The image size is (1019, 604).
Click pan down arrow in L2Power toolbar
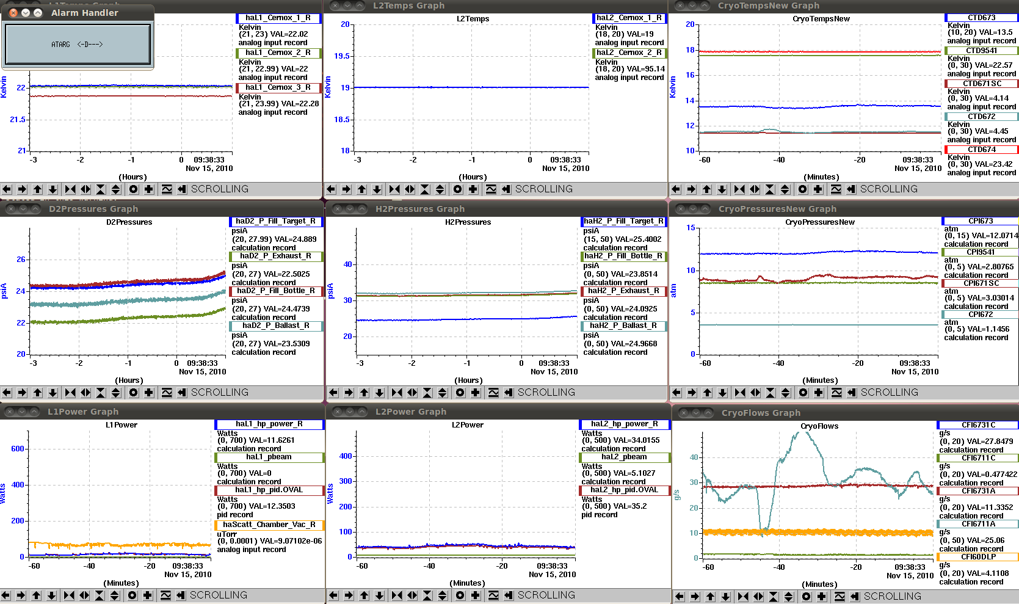pyautogui.click(x=379, y=595)
